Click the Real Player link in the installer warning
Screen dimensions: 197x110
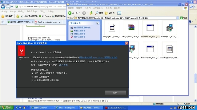(x=98, y=57)
